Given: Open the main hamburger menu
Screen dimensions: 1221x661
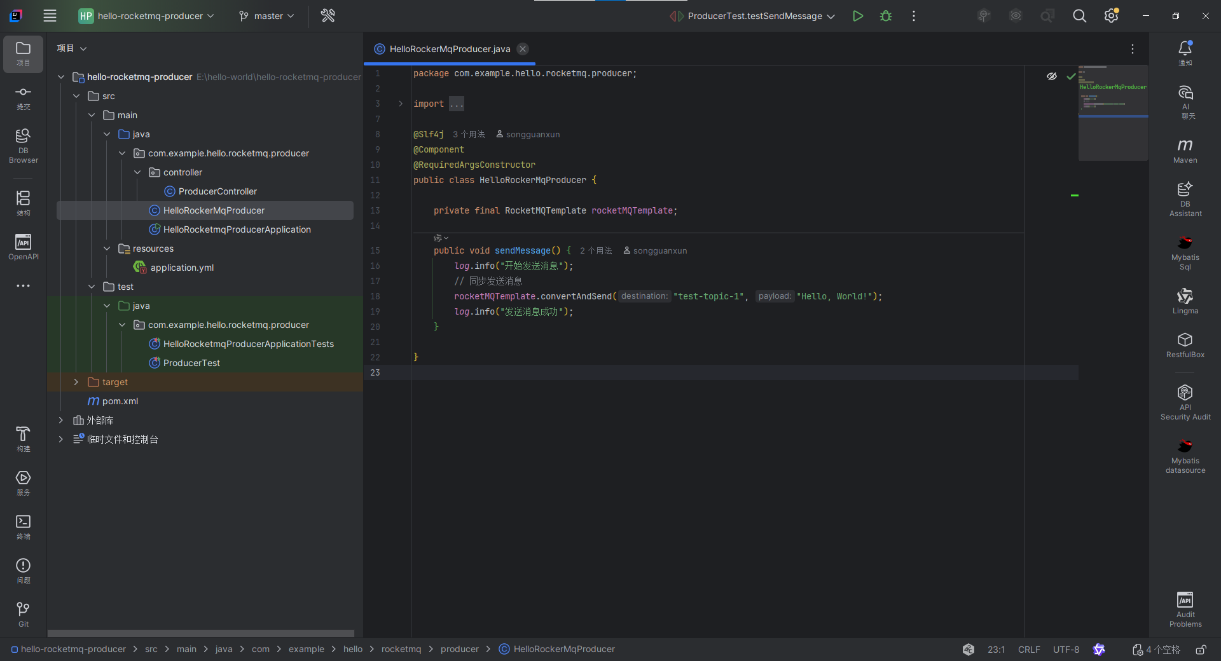Looking at the screenshot, I should coord(50,16).
